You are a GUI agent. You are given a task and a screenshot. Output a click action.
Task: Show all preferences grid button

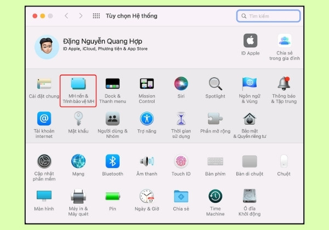pos(97,16)
